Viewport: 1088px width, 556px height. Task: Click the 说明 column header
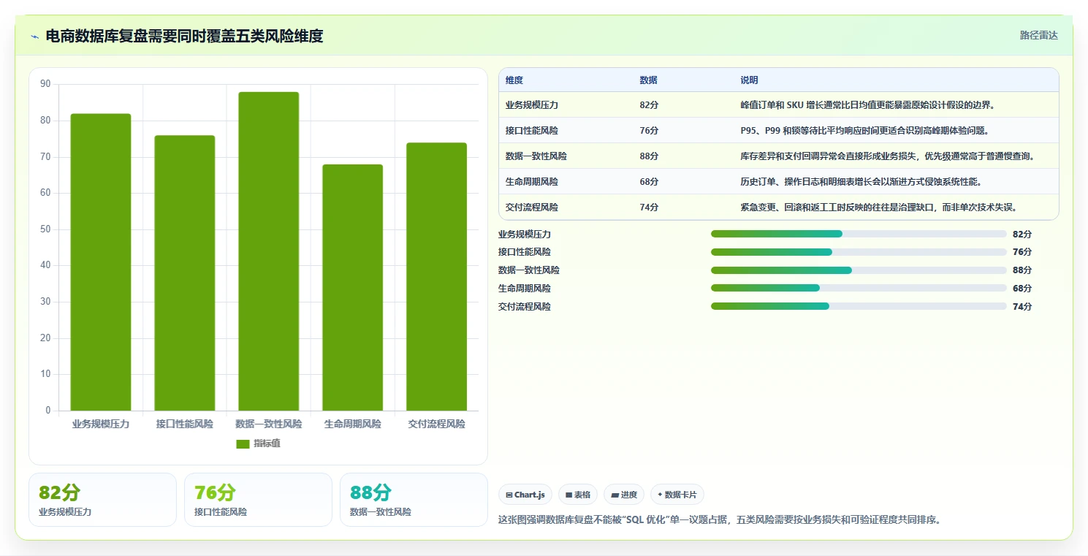(x=749, y=80)
